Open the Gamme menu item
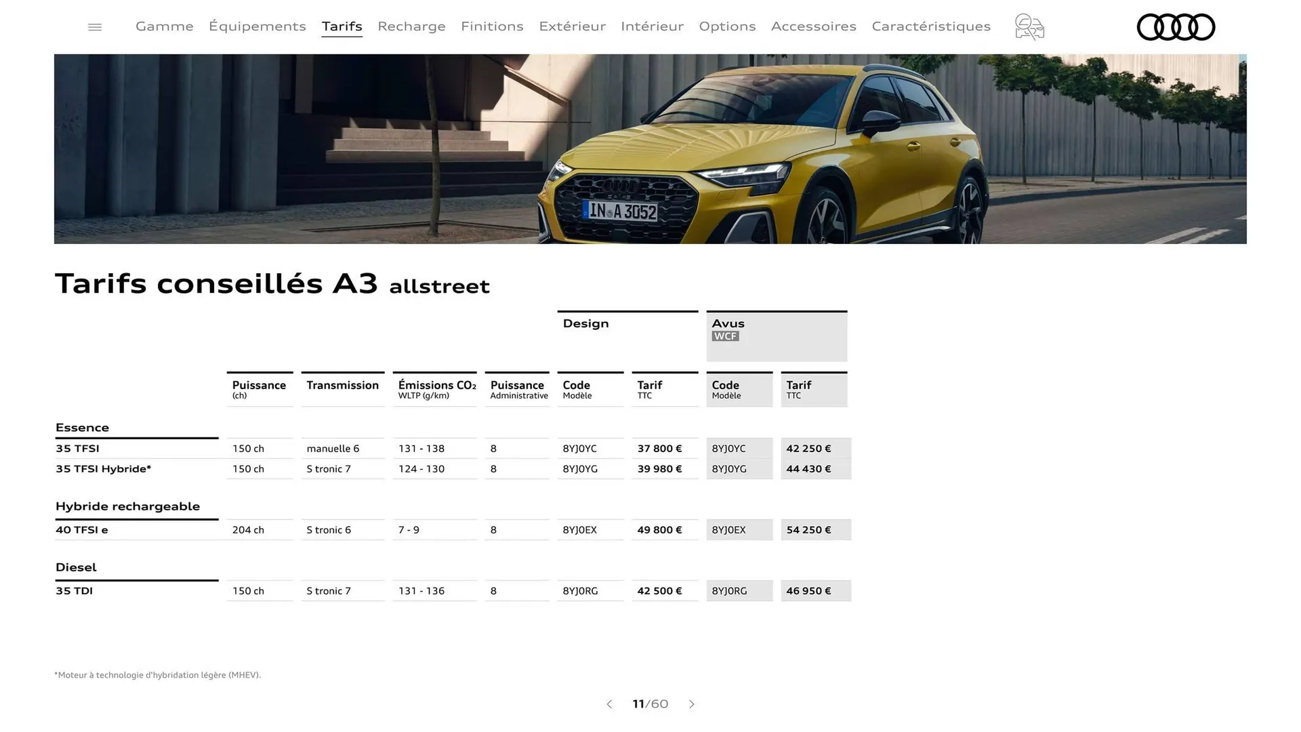The height and width of the screenshot is (732, 1301). (x=164, y=26)
